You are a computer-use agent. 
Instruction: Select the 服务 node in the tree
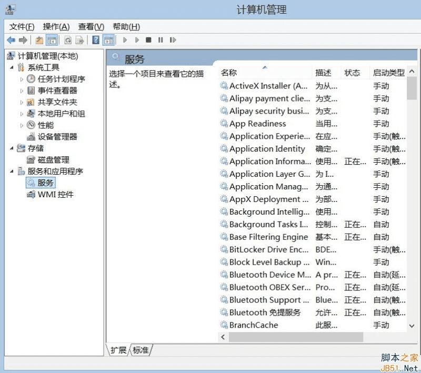tap(41, 183)
